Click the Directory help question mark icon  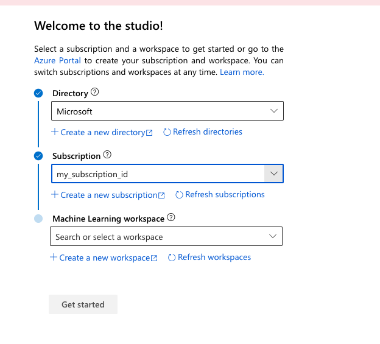click(95, 92)
